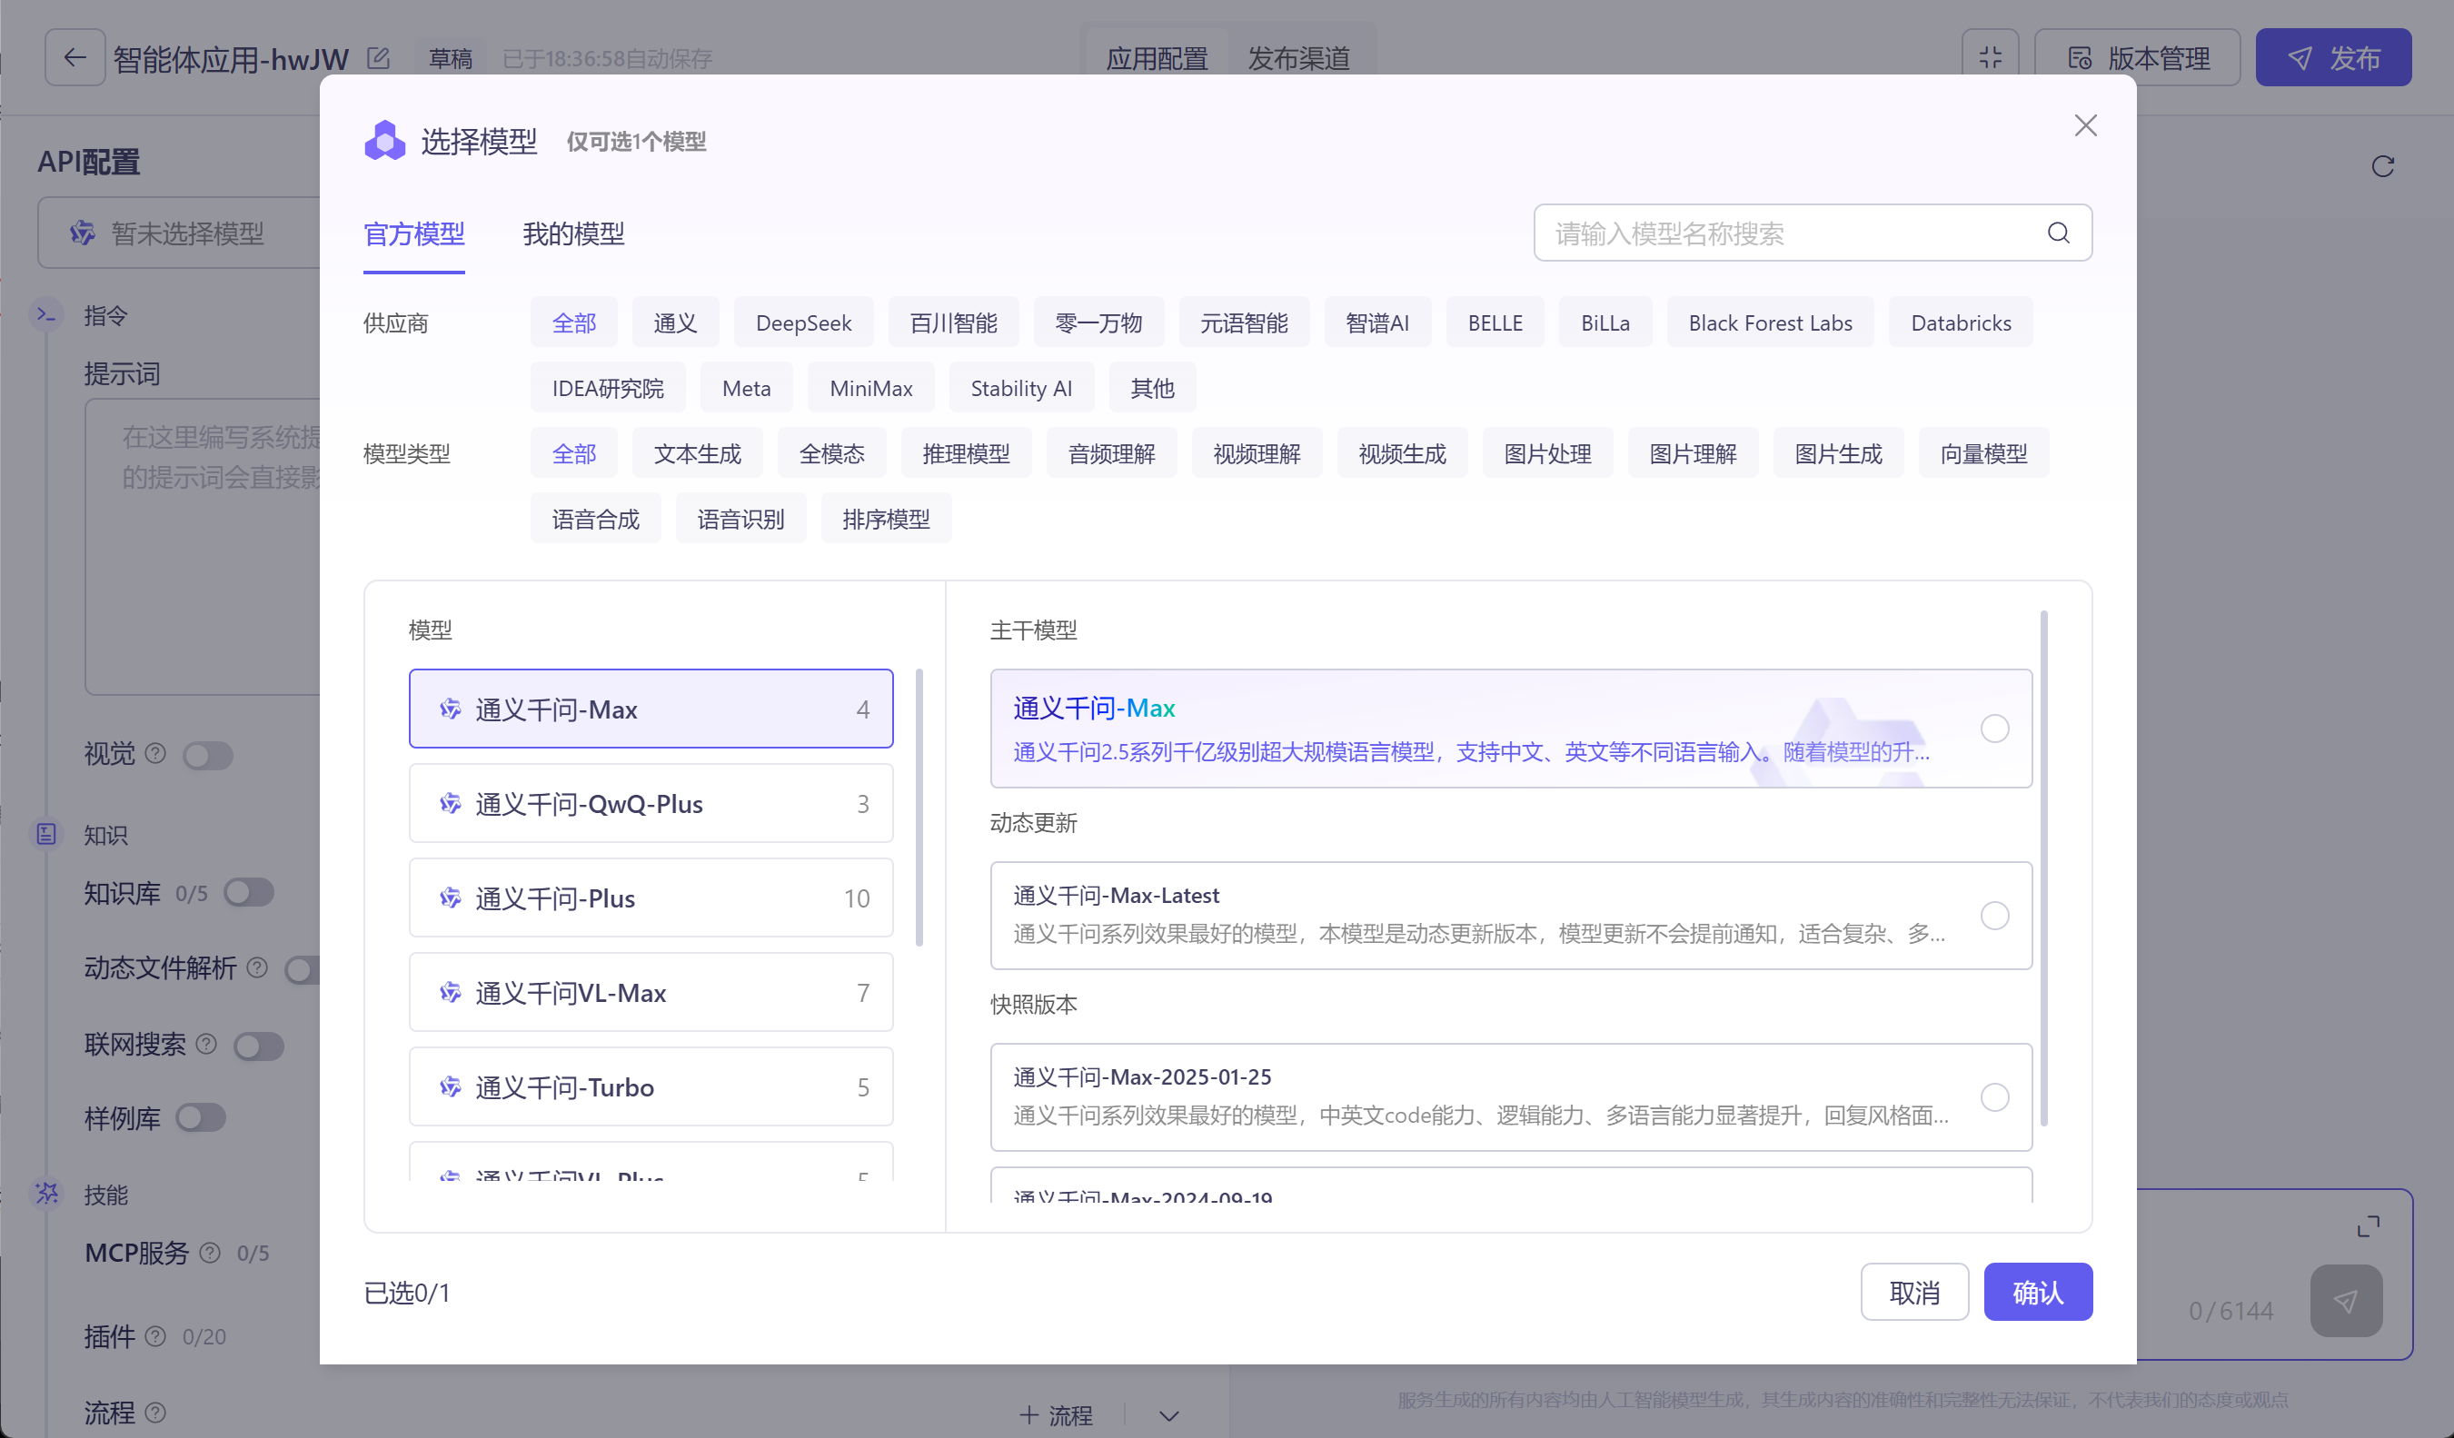Click the 发布 button
Image resolution: width=2454 pixels, height=1438 pixels.
[x=2333, y=57]
